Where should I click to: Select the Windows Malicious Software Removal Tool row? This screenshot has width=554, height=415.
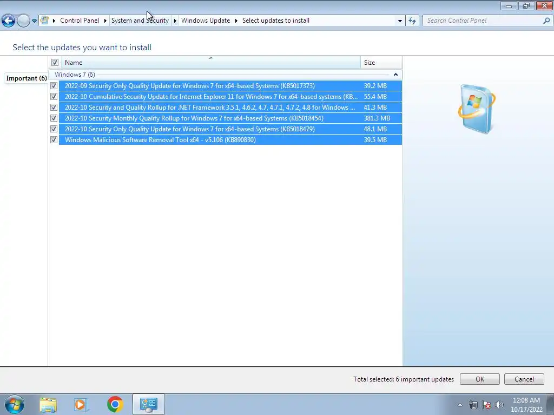pos(230,140)
